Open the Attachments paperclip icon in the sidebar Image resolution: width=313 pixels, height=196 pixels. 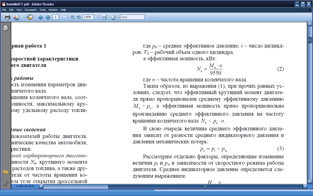click(6, 182)
